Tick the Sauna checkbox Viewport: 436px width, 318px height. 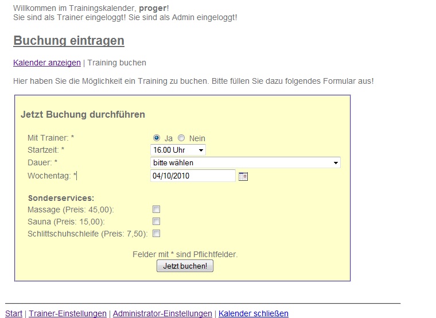pos(156,222)
